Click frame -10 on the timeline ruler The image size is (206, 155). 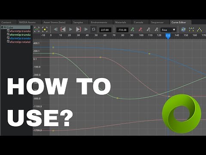(43, 35)
